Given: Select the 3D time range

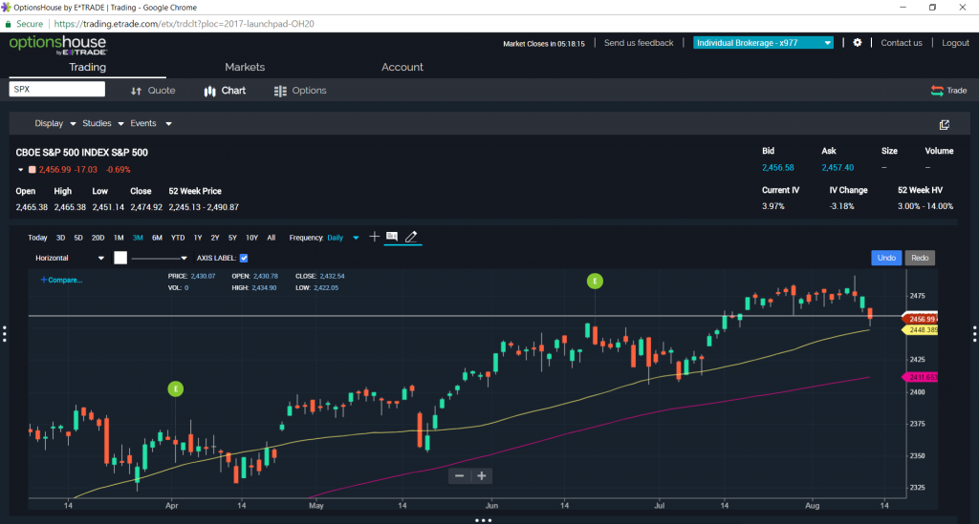Looking at the screenshot, I should coord(60,238).
